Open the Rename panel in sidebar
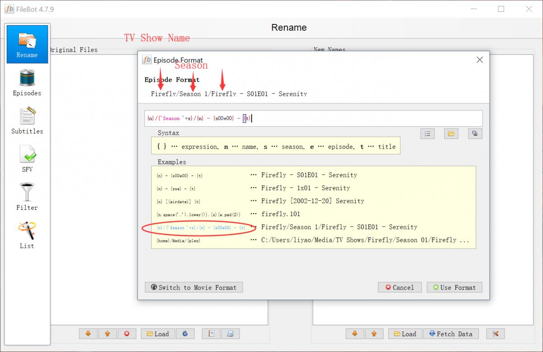 27,45
